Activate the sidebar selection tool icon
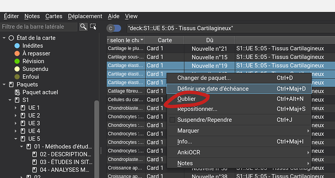The image size is (335, 178). (x=93, y=27)
